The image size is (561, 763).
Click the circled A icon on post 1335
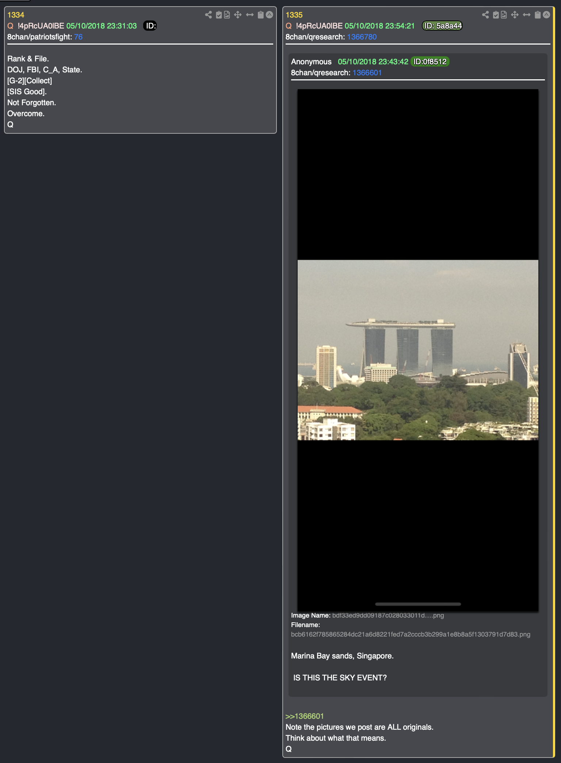coord(546,15)
